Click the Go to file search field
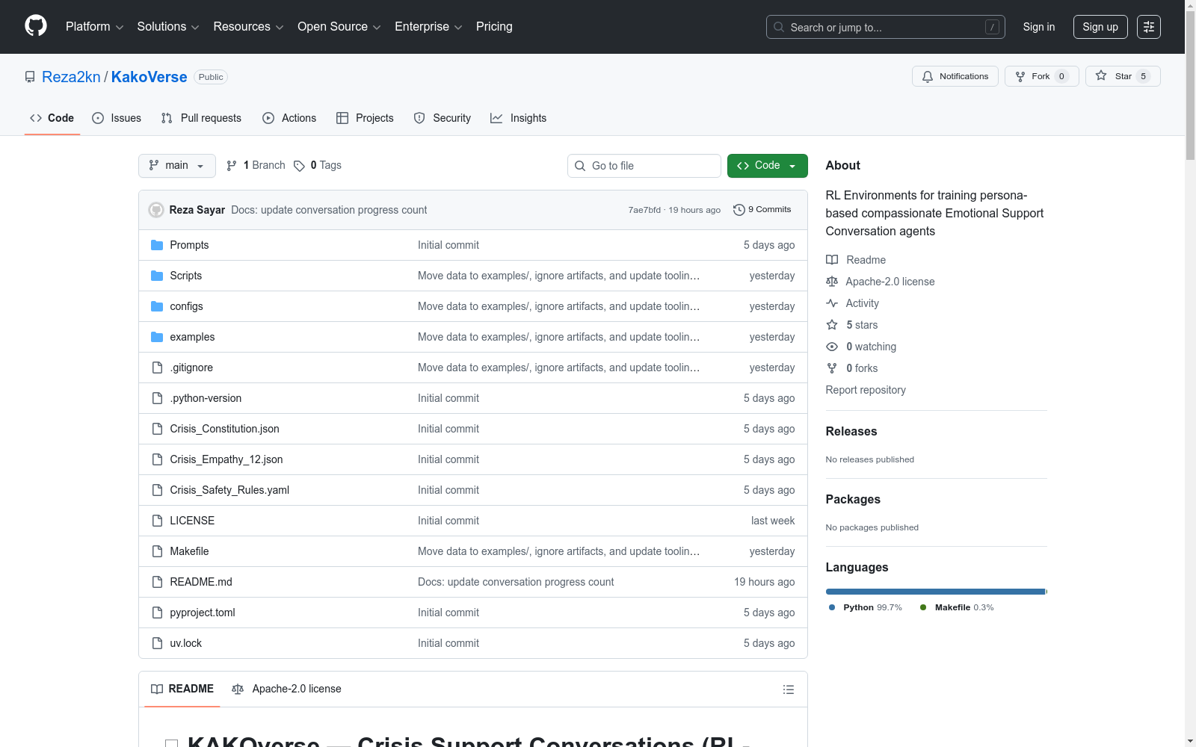The image size is (1196, 747). tap(644, 166)
